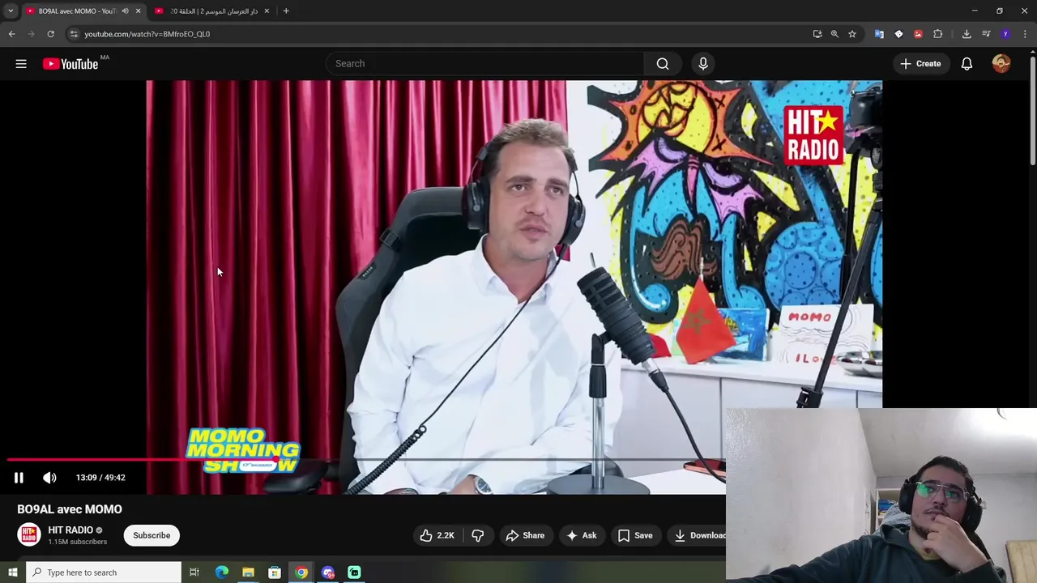Subscribe to HIT RADIO
Screen dimensions: 1037x583
pyautogui.click(x=151, y=535)
